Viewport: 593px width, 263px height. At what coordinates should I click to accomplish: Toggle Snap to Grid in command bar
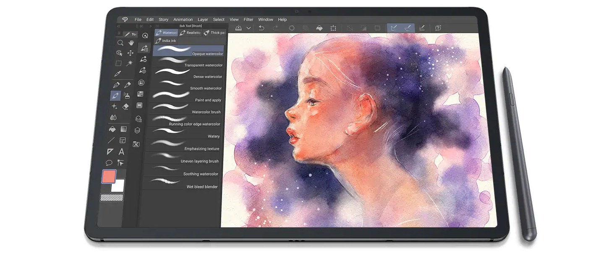click(x=422, y=28)
